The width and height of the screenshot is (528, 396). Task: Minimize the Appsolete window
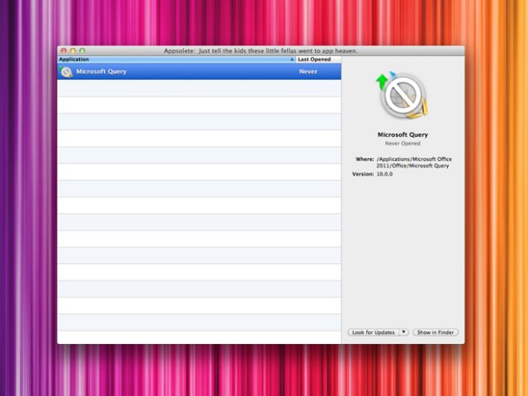pyautogui.click(x=73, y=50)
